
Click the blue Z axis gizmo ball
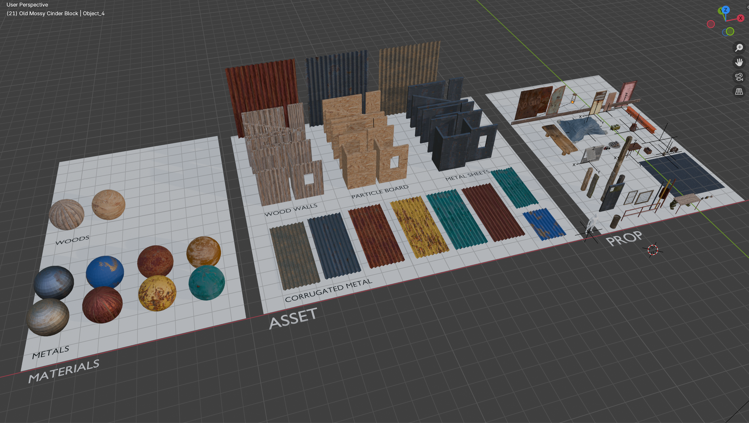[725, 10]
